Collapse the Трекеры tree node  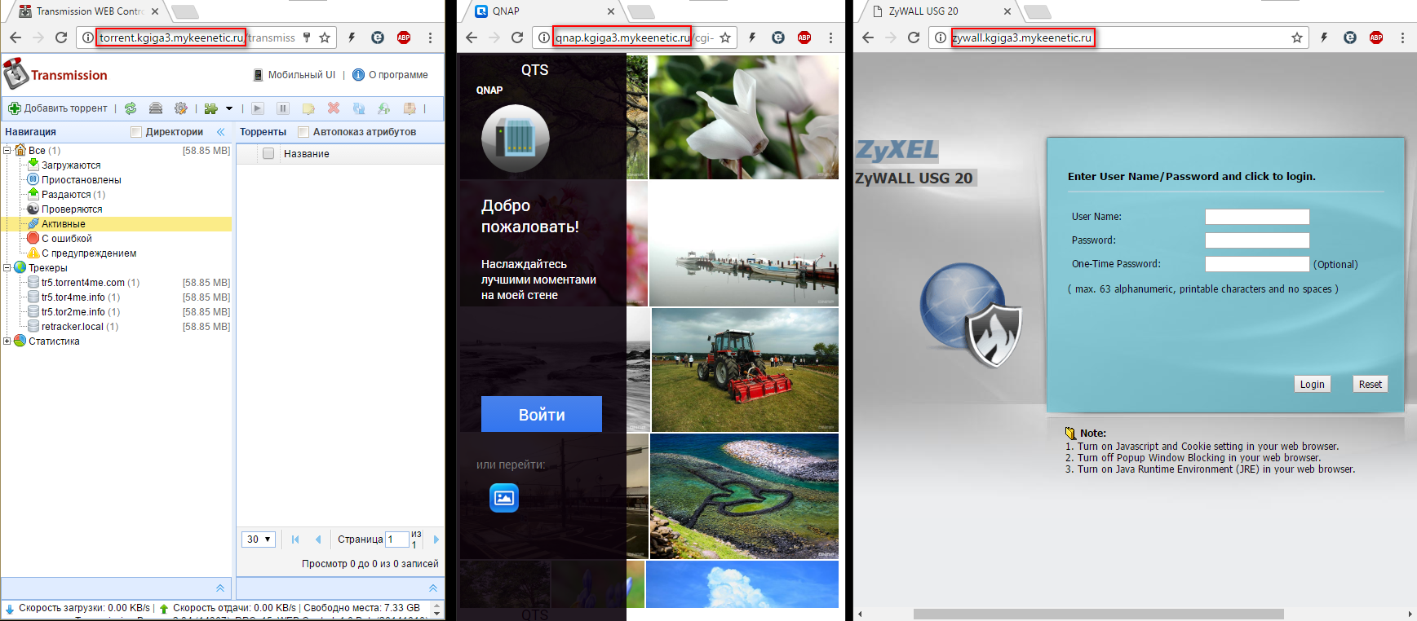[7, 268]
